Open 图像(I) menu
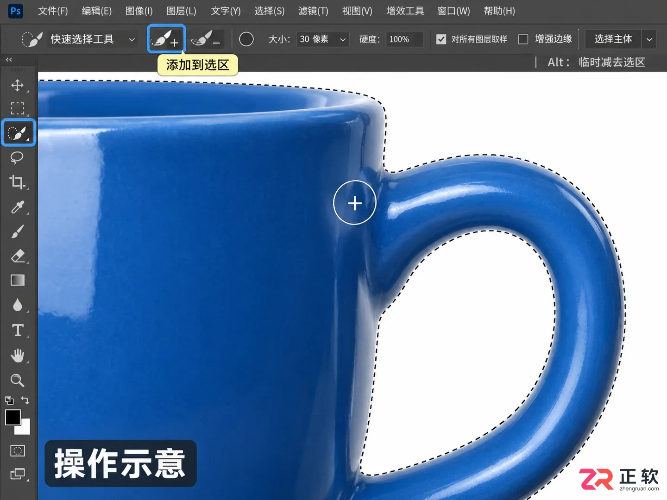The height and width of the screenshot is (500, 667). click(x=139, y=11)
